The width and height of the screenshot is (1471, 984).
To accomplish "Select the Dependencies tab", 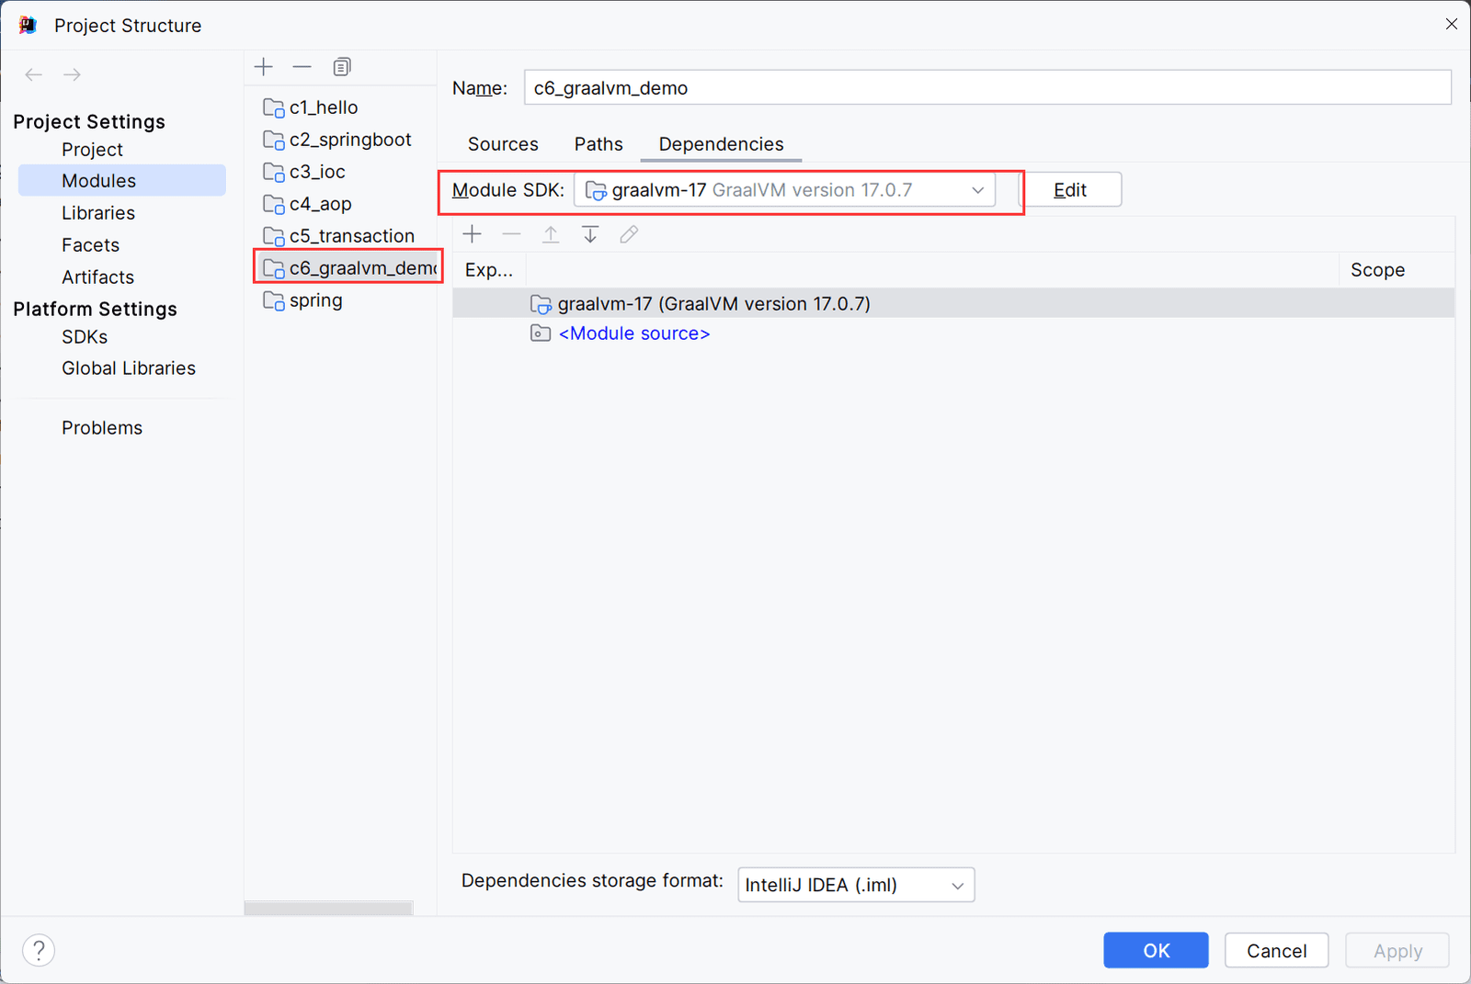I will point(721,144).
